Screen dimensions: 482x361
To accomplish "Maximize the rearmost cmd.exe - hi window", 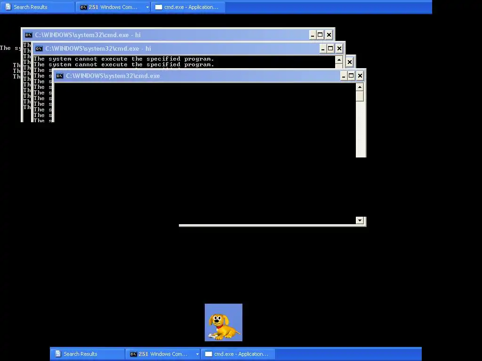I will click(x=320, y=35).
